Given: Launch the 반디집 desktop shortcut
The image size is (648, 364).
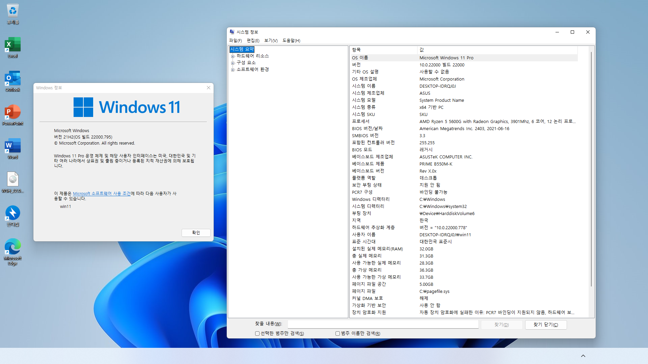Looking at the screenshot, I should click(13, 216).
